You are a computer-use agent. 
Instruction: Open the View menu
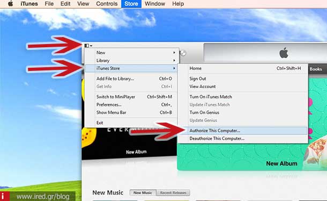[x=83, y=4]
